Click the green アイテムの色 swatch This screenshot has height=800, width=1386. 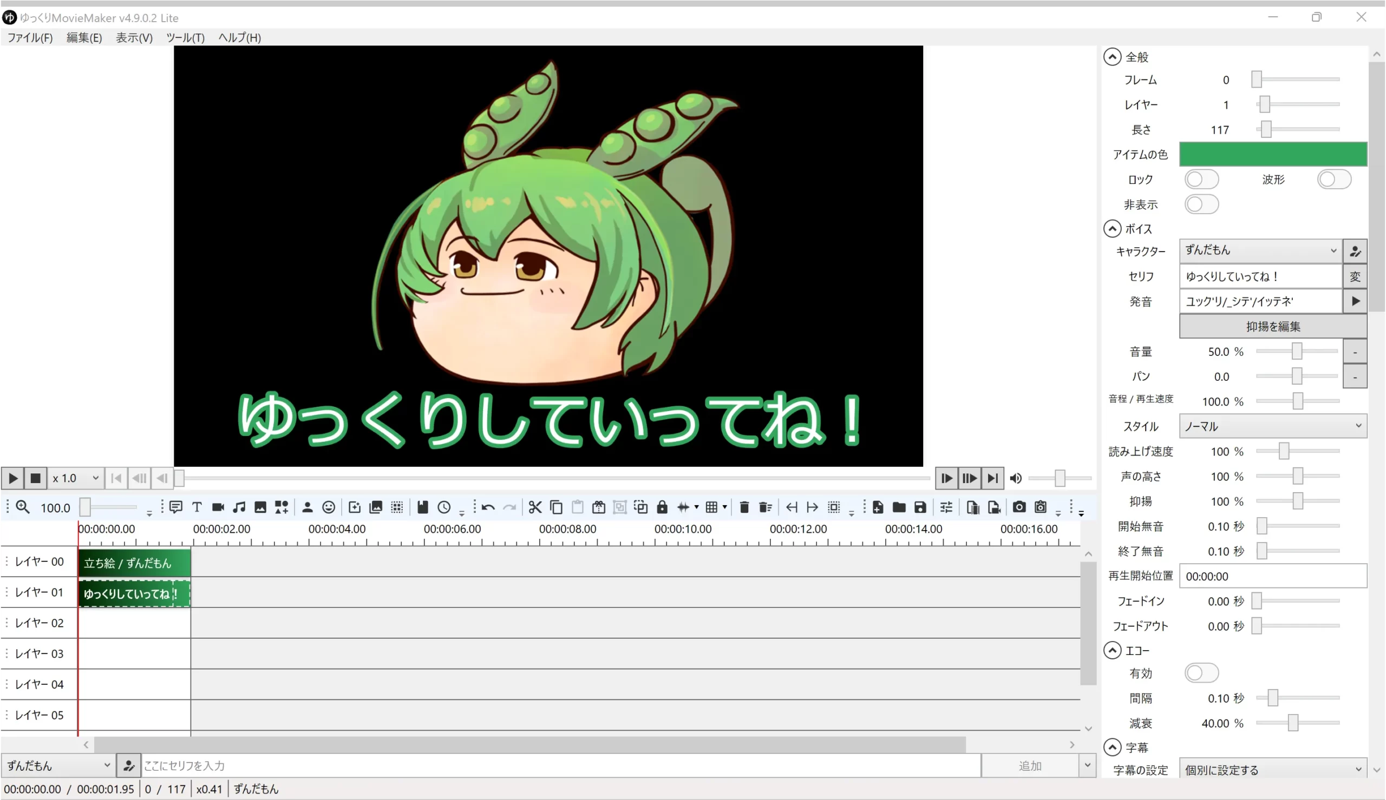(1273, 154)
